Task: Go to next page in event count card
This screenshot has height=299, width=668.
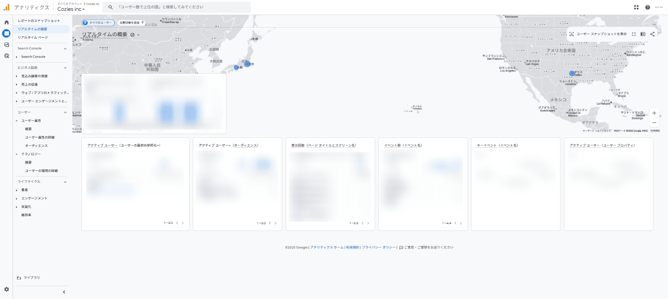Action: point(461,223)
